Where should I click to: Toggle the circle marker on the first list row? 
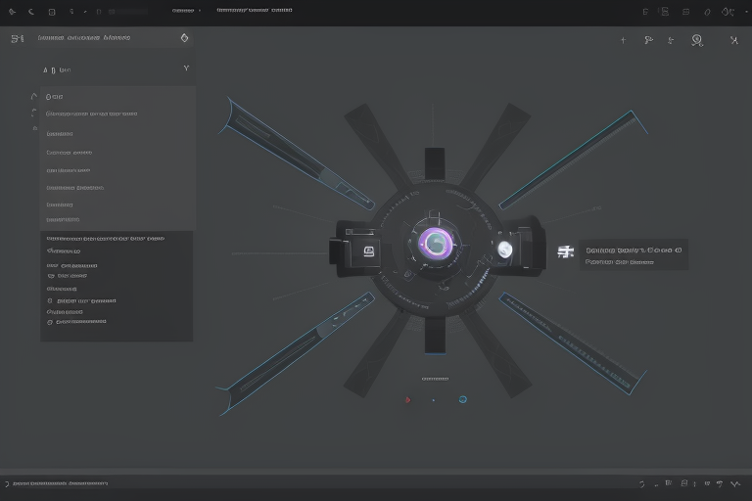48,97
